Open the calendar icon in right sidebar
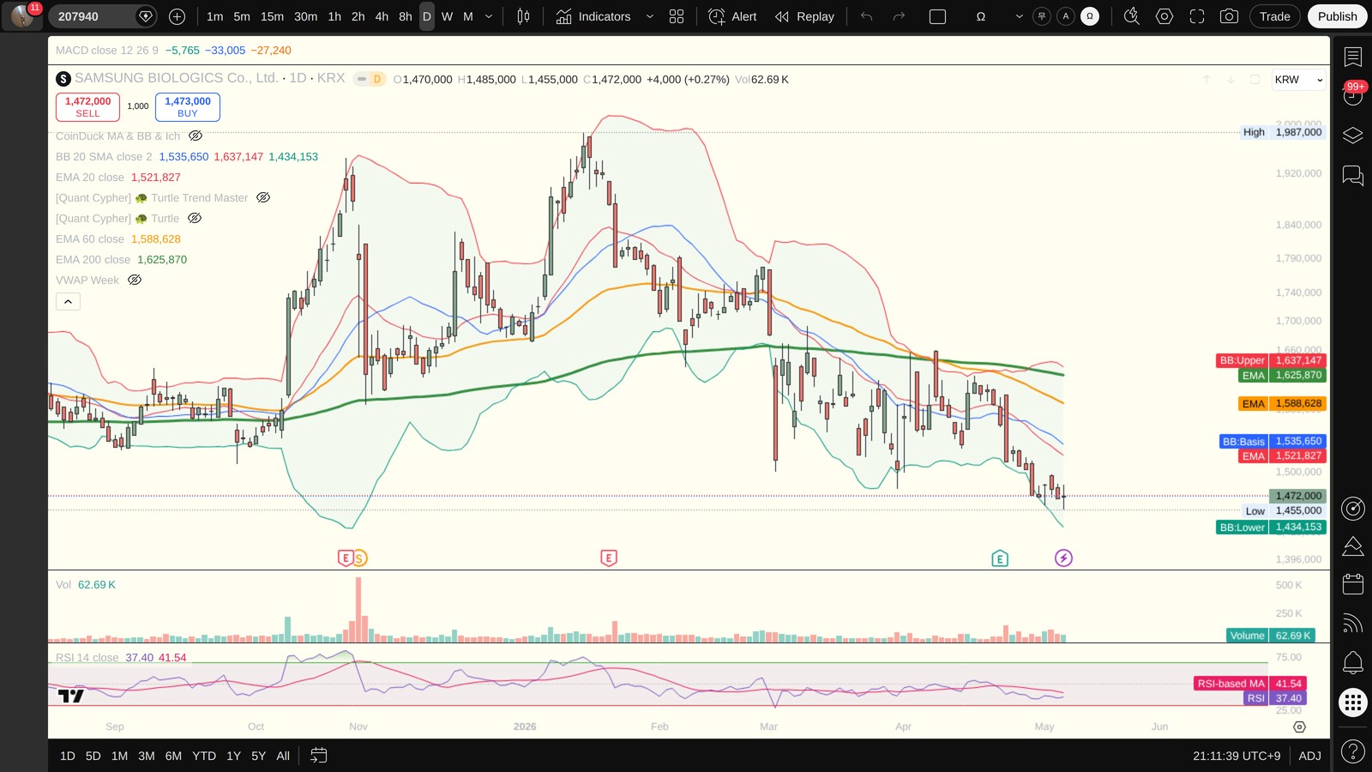Viewport: 1372px width, 772px height. tap(1352, 584)
